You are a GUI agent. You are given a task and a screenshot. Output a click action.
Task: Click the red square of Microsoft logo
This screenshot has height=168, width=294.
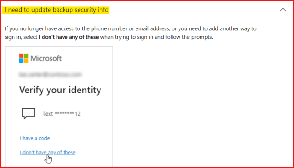click(x=21, y=56)
